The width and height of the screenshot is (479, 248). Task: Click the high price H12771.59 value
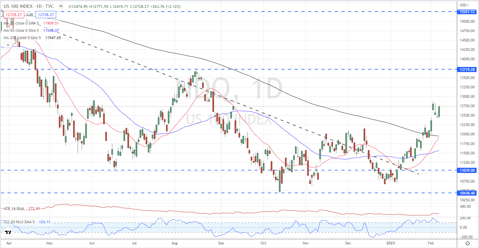99,6
